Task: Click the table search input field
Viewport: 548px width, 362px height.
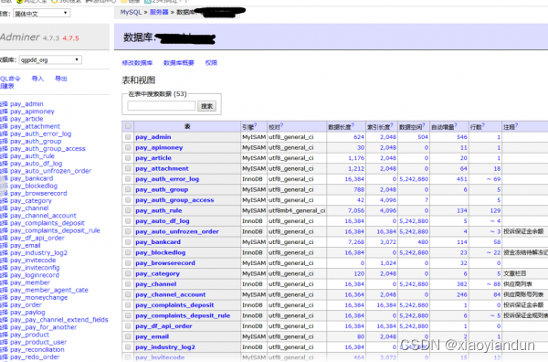Action: click(161, 106)
